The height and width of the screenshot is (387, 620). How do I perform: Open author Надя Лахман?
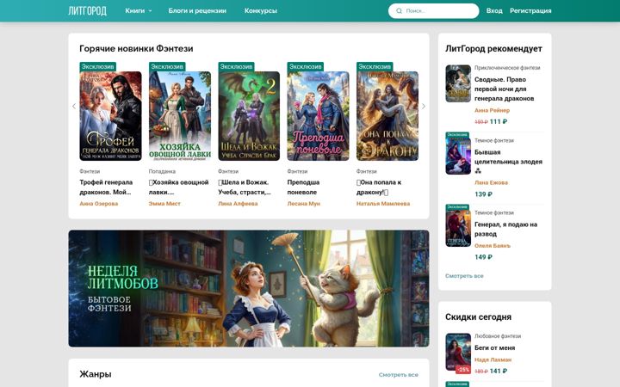pos(493,359)
